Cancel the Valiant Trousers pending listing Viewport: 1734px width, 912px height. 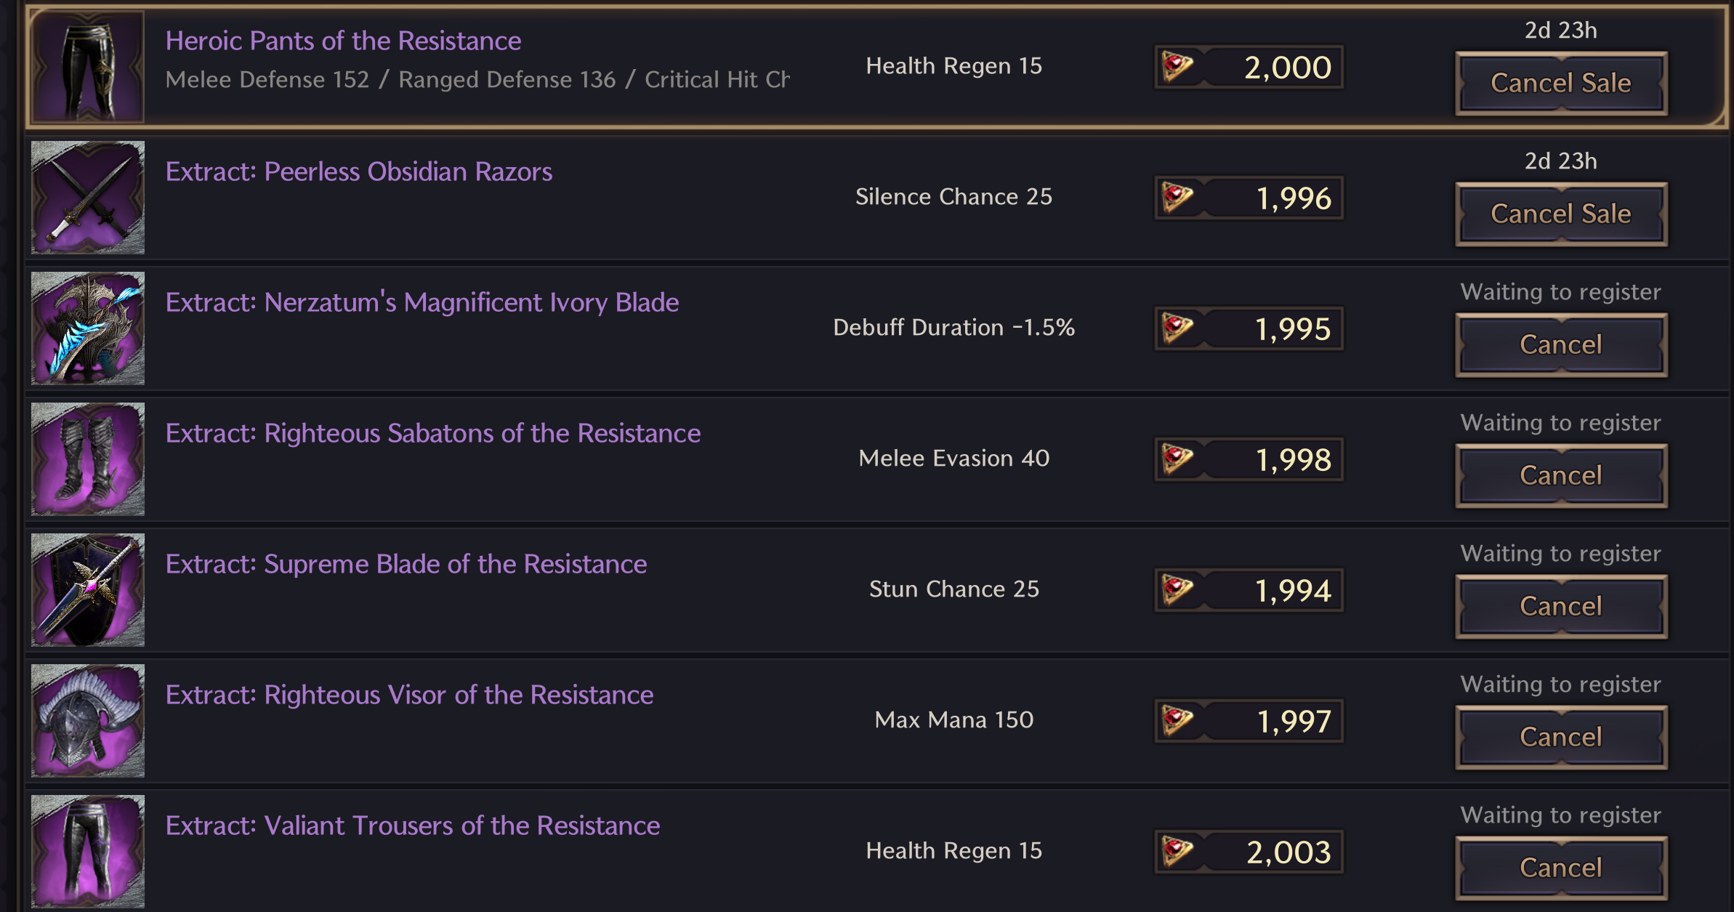click(1561, 868)
